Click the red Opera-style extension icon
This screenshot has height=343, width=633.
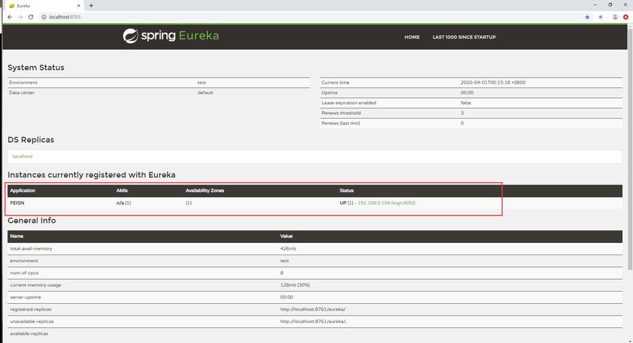tap(625, 17)
